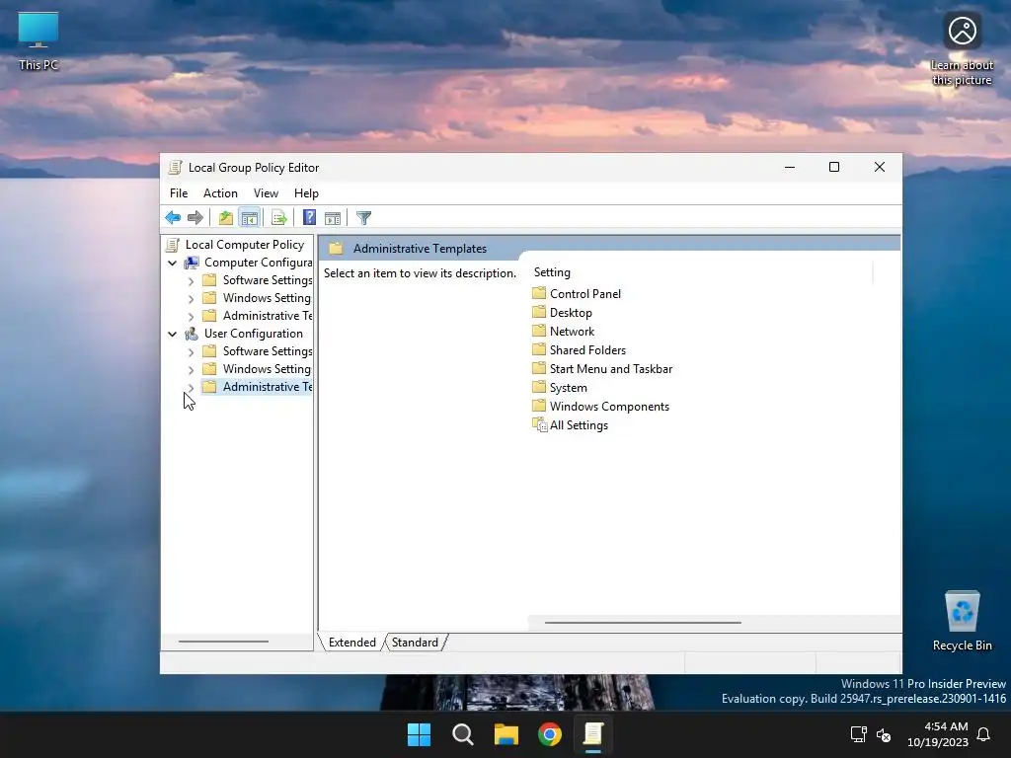The width and height of the screenshot is (1011, 758).
Task: Switch to the Extended tab
Action: point(352,642)
